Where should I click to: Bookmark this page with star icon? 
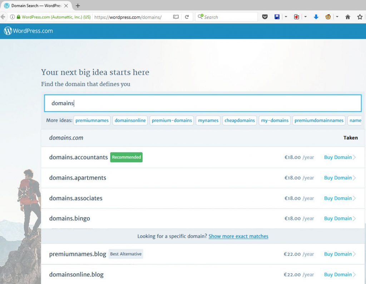(360, 17)
